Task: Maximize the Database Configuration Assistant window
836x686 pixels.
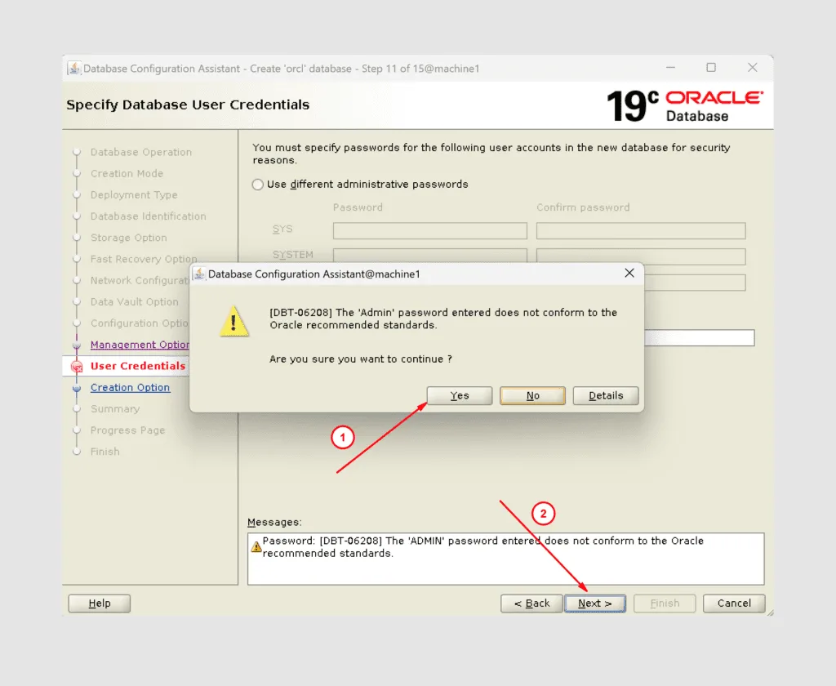Action: 711,68
